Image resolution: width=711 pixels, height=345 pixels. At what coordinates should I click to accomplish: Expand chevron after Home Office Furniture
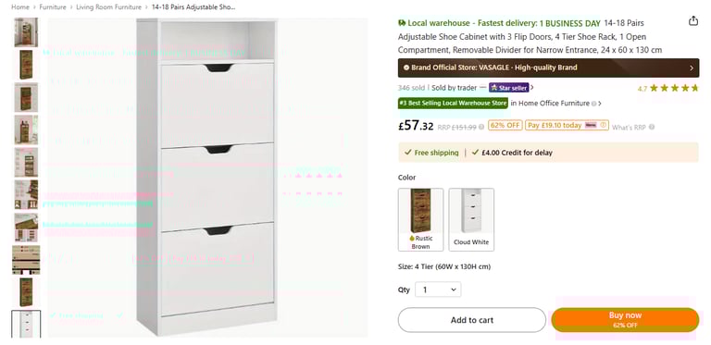pos(600,104)
